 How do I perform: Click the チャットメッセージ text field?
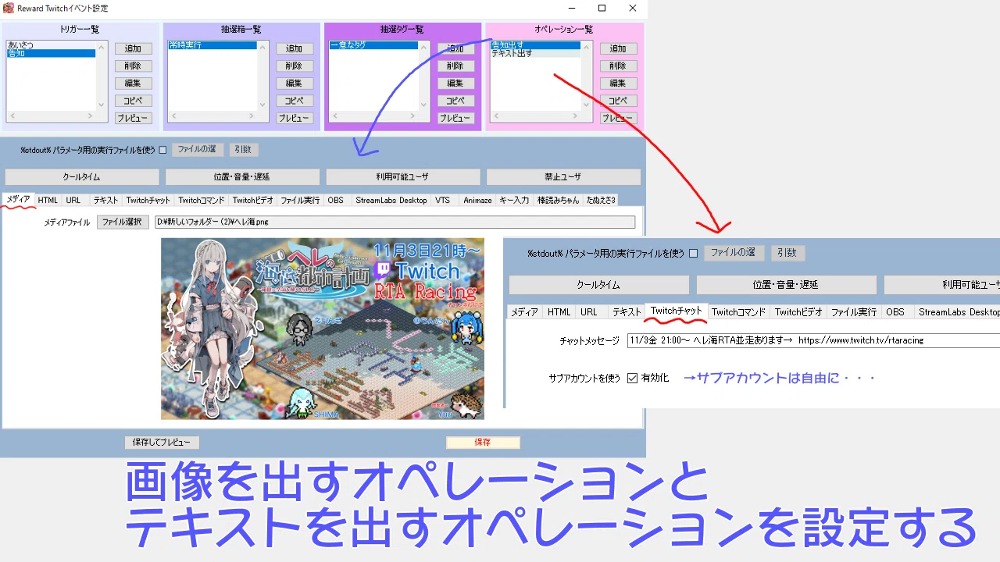(x=813, y=340)
